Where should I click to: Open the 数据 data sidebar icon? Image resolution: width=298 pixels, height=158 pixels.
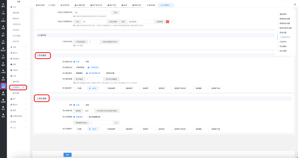coord(3,27)
